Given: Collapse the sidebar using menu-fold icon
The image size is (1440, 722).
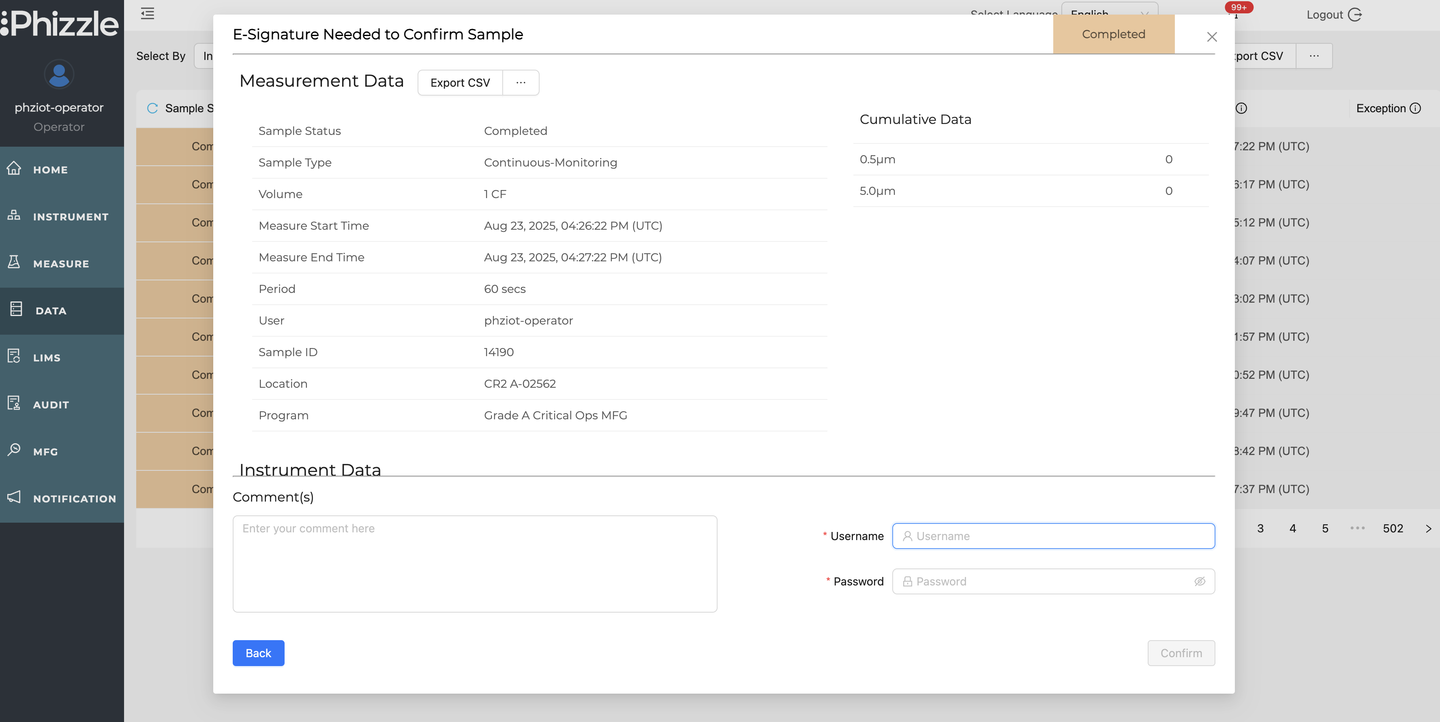Looking at the screenshot, I should point(148,13).
